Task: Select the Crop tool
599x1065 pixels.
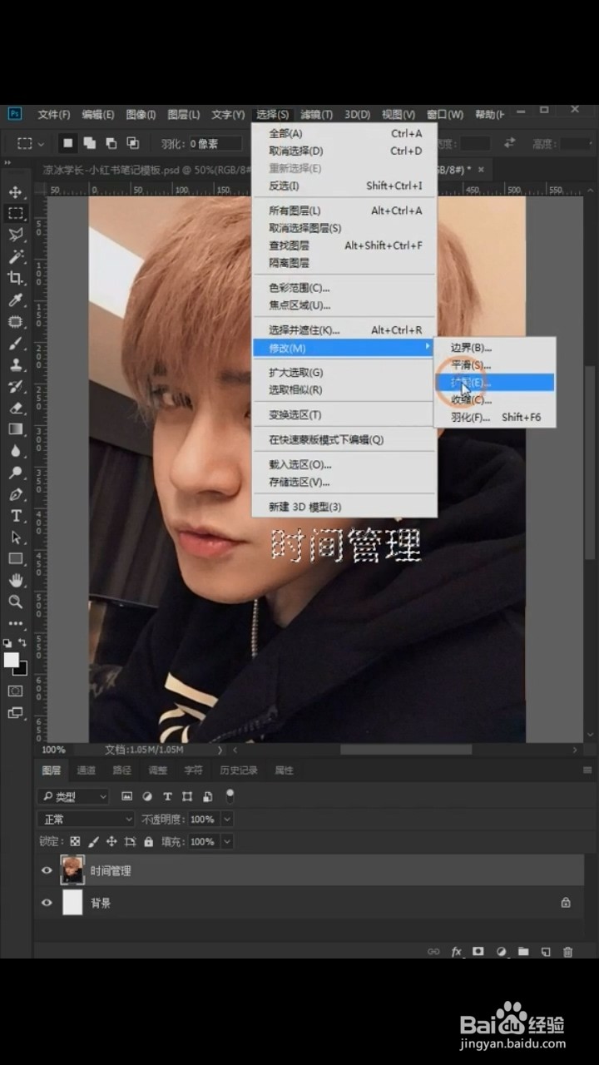Action: [x=16, y=279]
